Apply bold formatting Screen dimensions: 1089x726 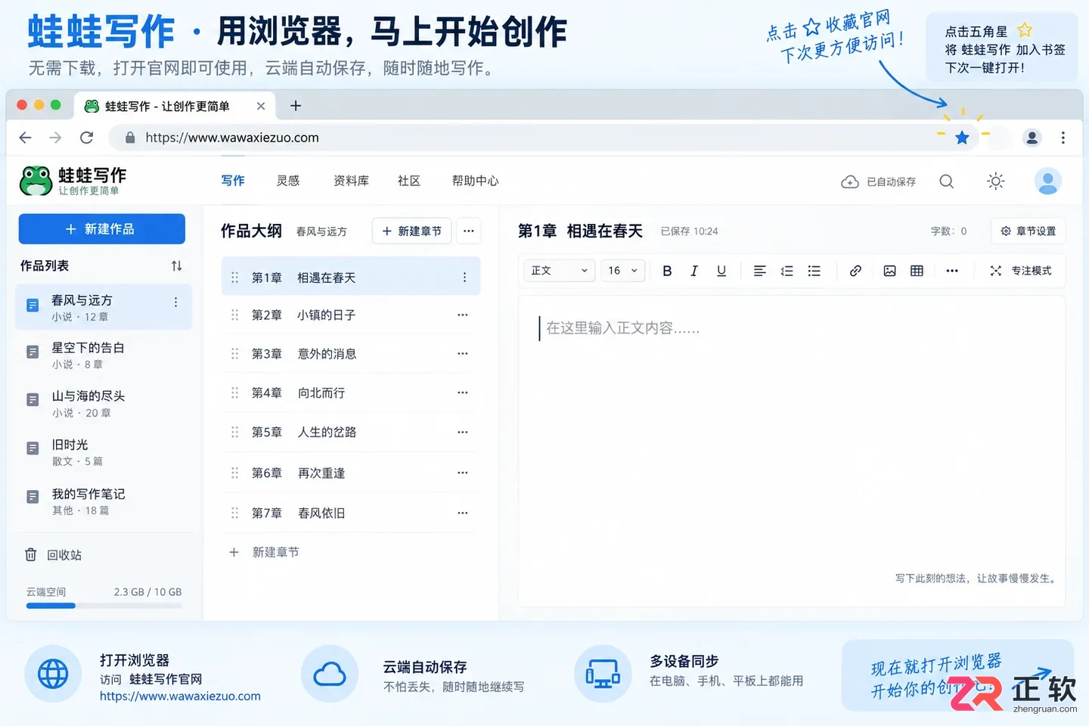click(667, 271)
